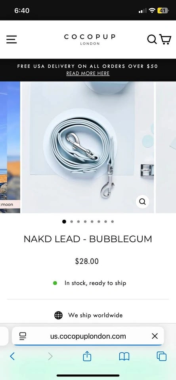Tap us.cocopuplondon.com address field
Image resolution: width=176 pixels, height=380 pixels.
(x=88, y=336)
